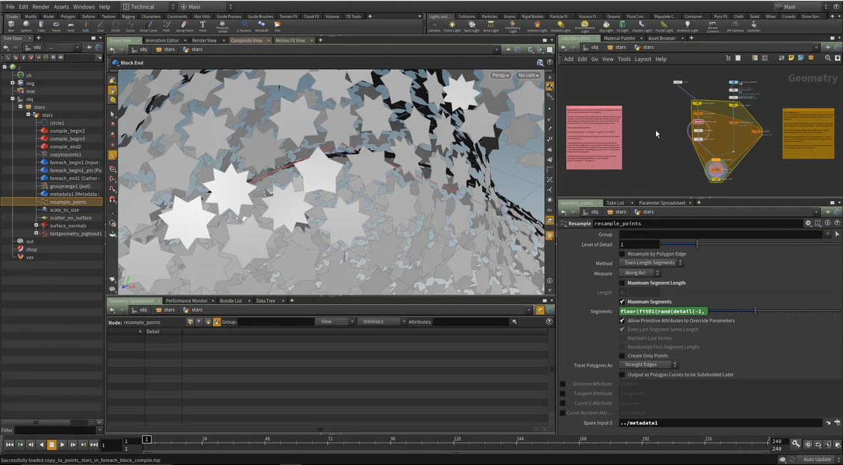
Task: Click the Auto Update button
Action: click(817, 460)
